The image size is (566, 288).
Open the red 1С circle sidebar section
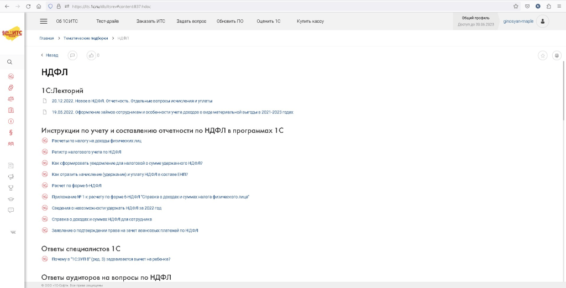click(x=11, y=76)
